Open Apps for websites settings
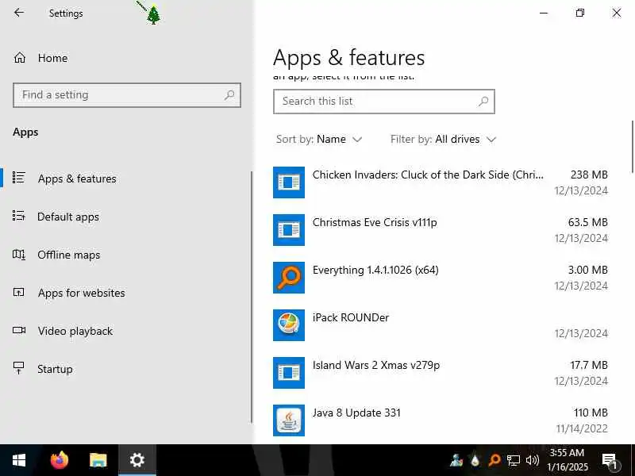The height and width of the screenshot is (476, 635). click(x=82, y=293)
